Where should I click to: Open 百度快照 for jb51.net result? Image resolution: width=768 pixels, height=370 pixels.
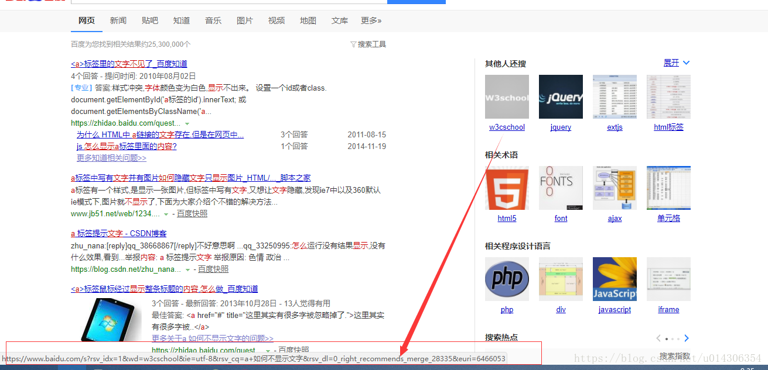192,214
